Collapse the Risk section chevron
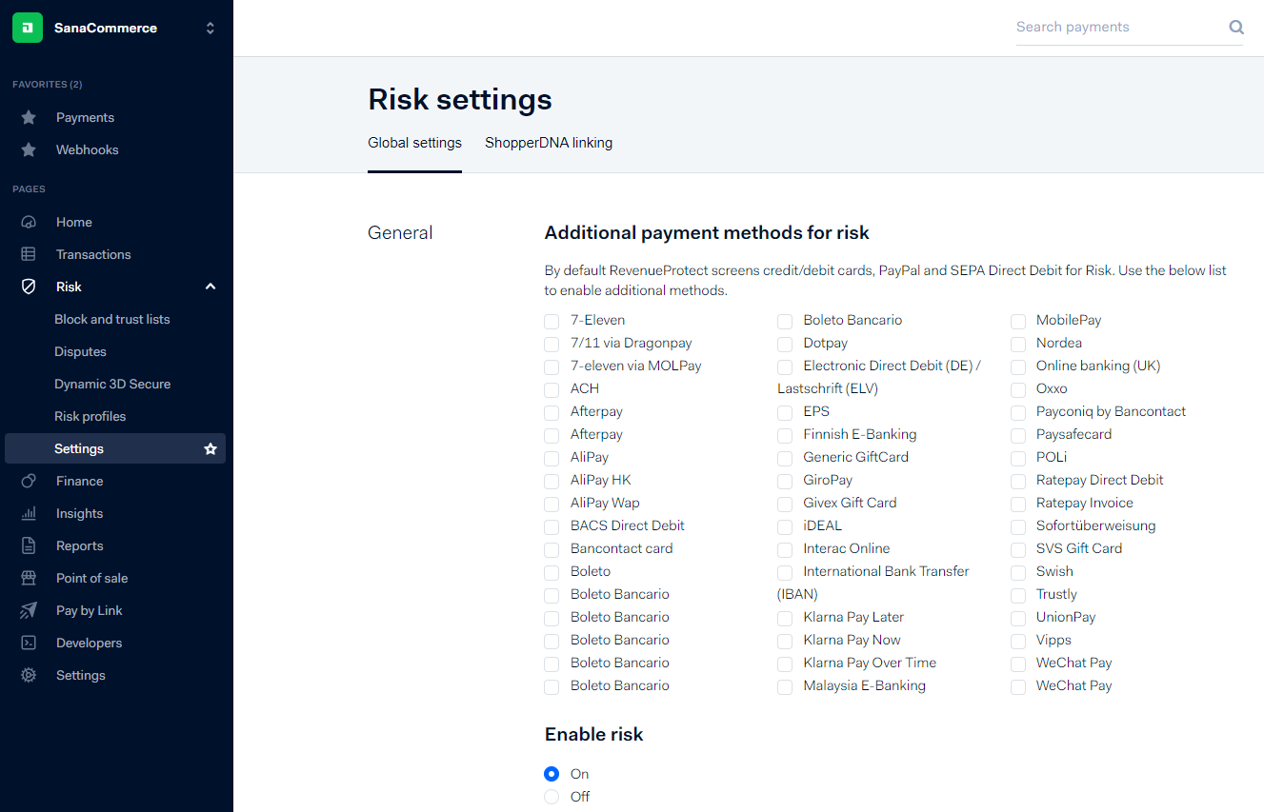Screen dimensions: 1264x812 click(211, 287)
